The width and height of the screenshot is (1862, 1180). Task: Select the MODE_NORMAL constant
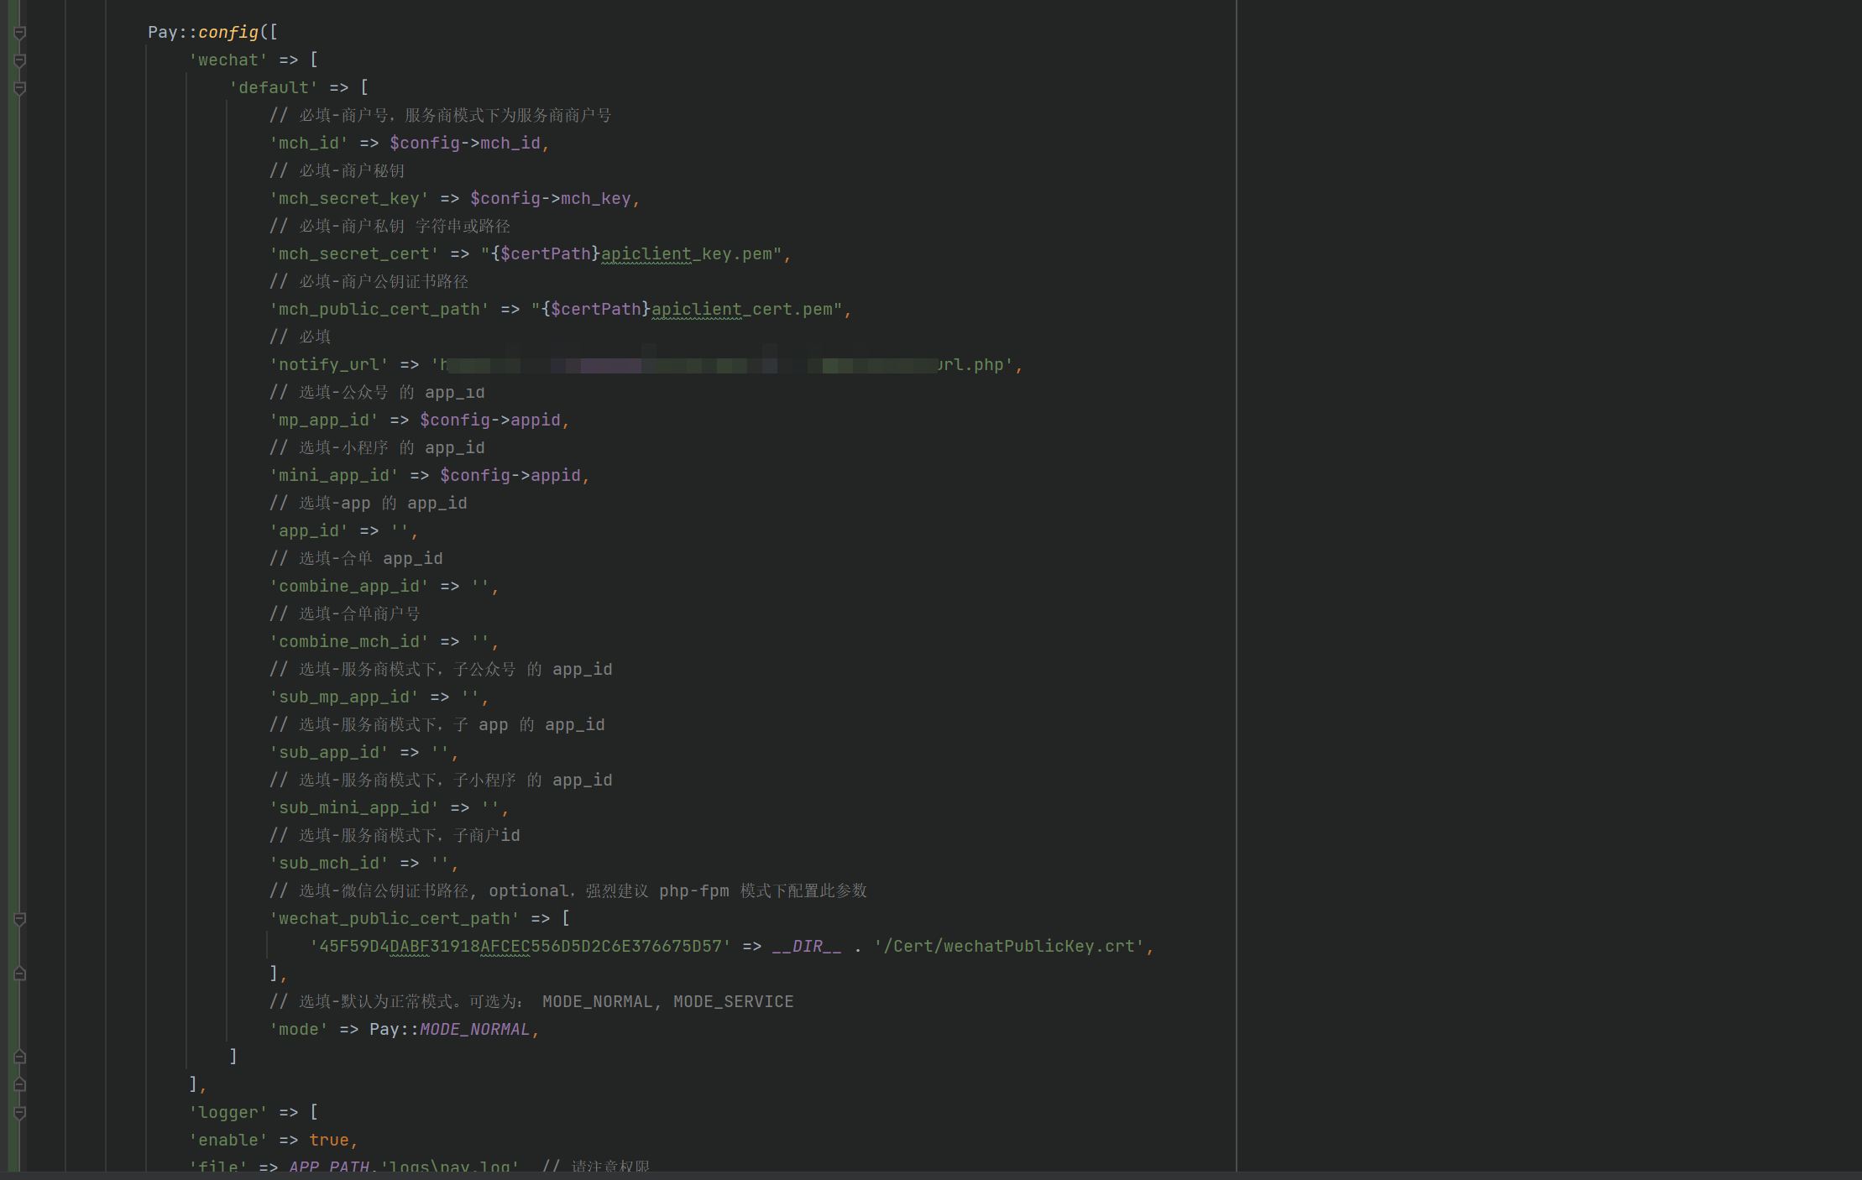pos(474,1028)
